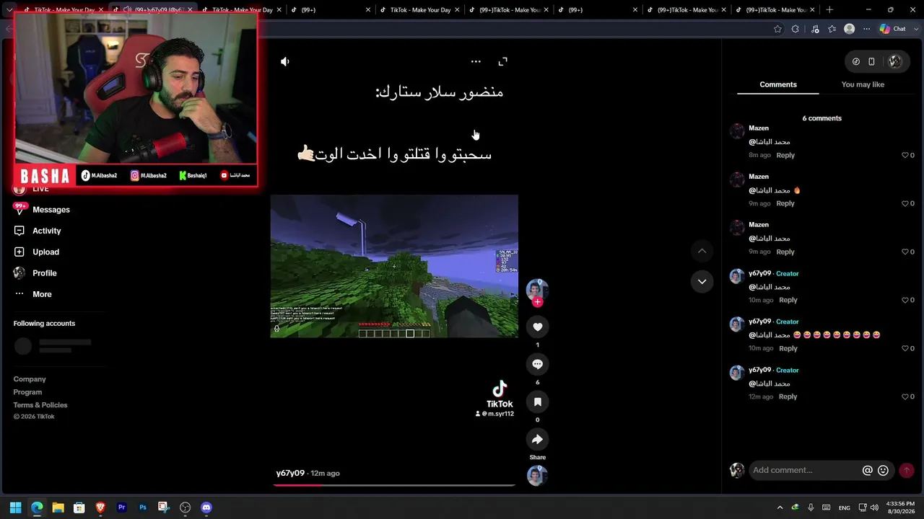
Task: Bookmark the video to favorites
Action: 537,402
